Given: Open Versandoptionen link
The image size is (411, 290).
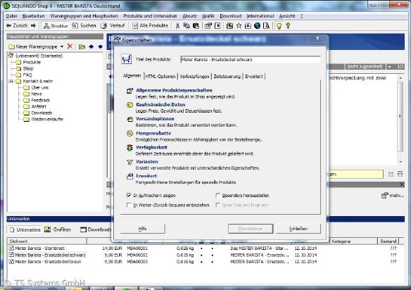Looking at the screenshot, I should pos(155,119).
